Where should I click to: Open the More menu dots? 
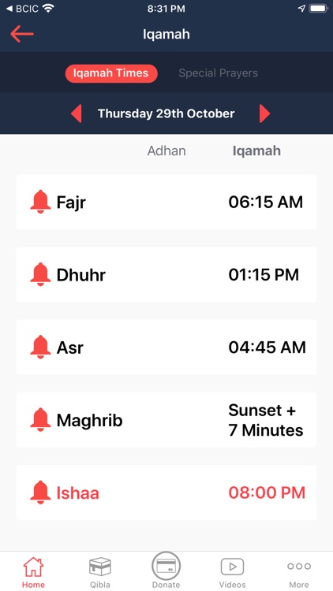(298, 573)
